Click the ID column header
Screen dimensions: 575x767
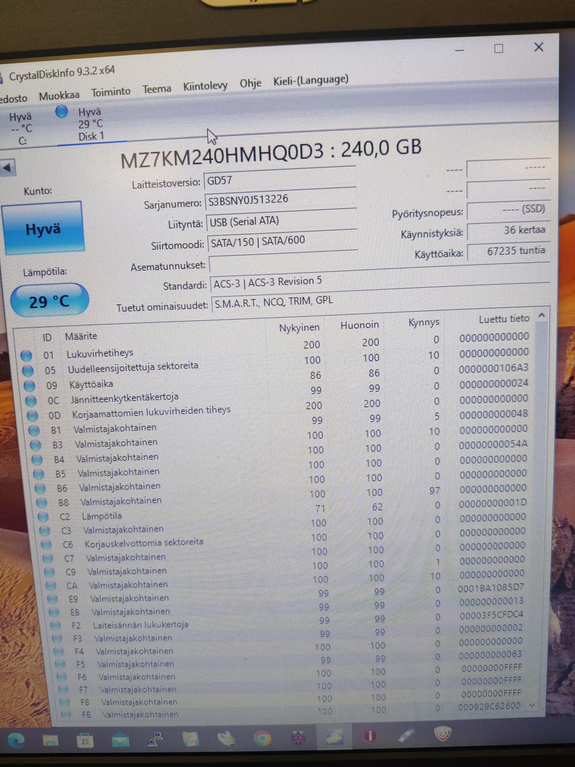pos(47,338)
